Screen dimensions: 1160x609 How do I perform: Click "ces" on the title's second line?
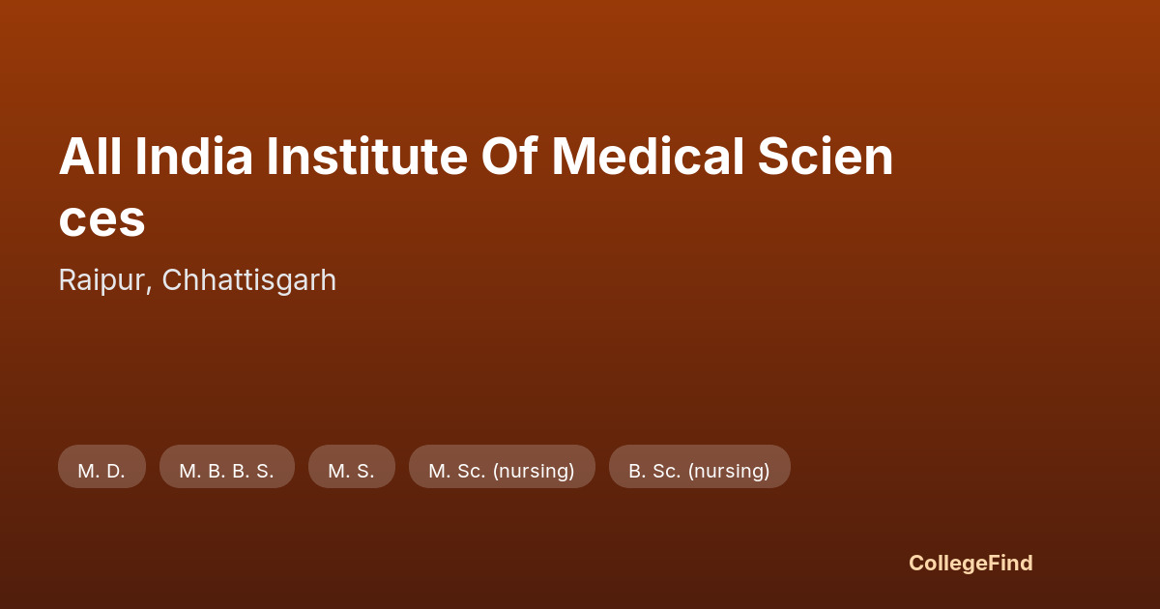101,218
